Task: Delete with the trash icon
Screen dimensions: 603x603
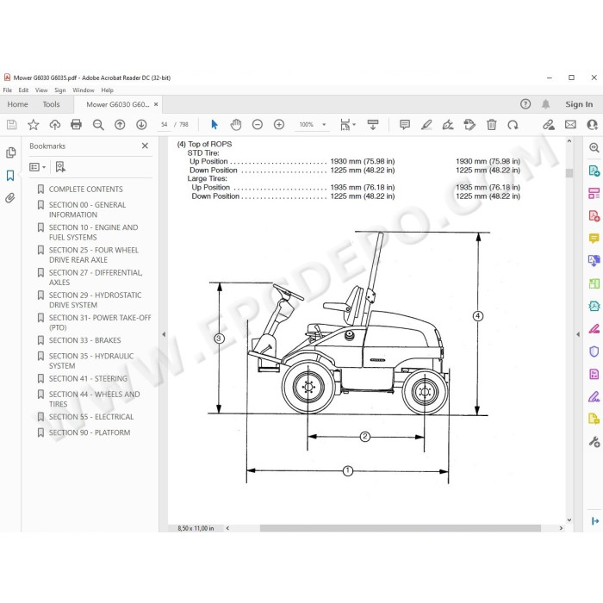Action: pyautogui.click(x=491, y=125)
